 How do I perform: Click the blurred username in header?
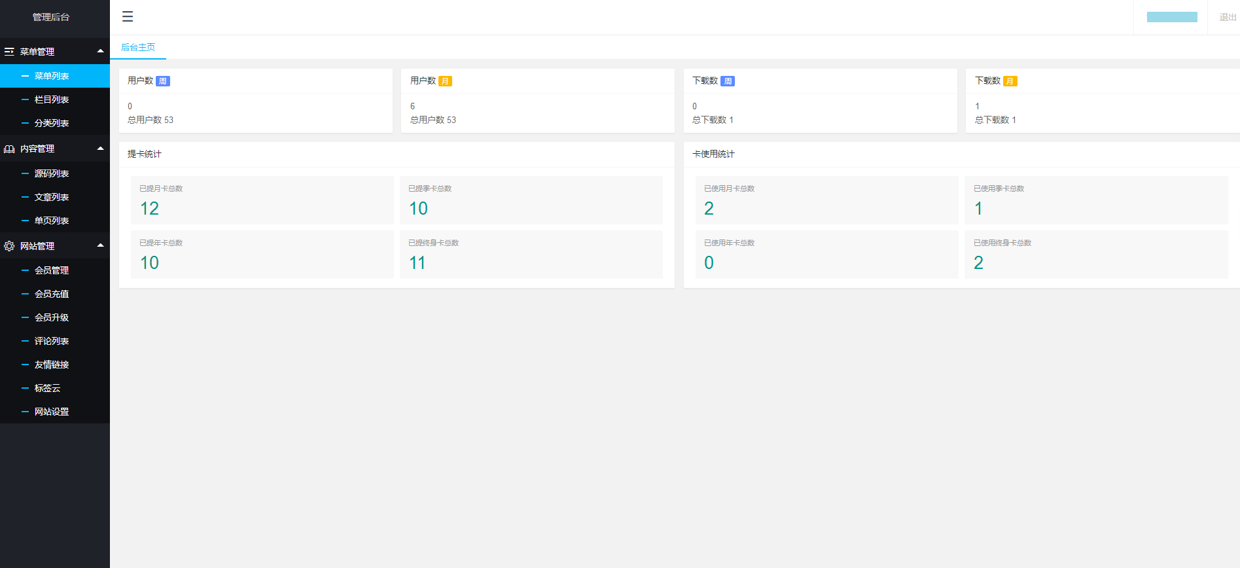1171,17
